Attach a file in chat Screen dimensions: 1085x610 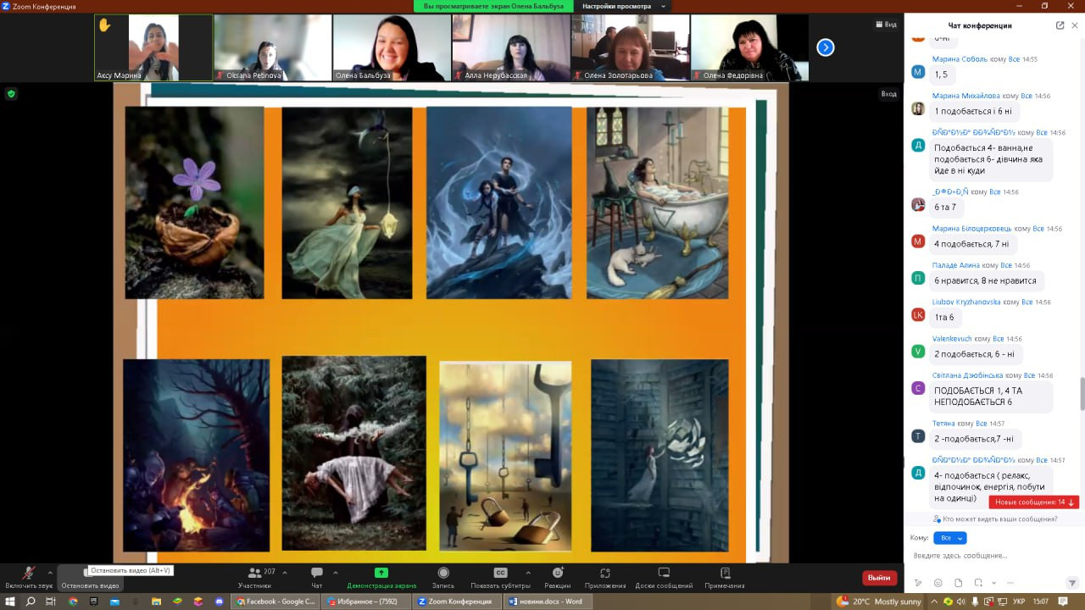pos(958,583)
